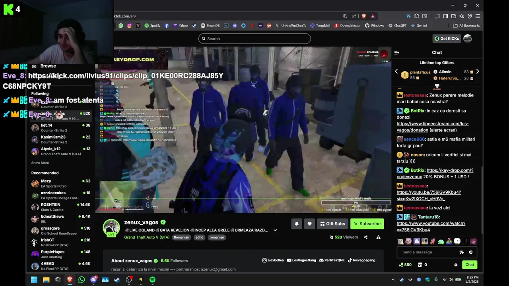This screenshot has height=286, width=509.
Task: Collapse chat panel with arrow icon
Action: [396, 52]
